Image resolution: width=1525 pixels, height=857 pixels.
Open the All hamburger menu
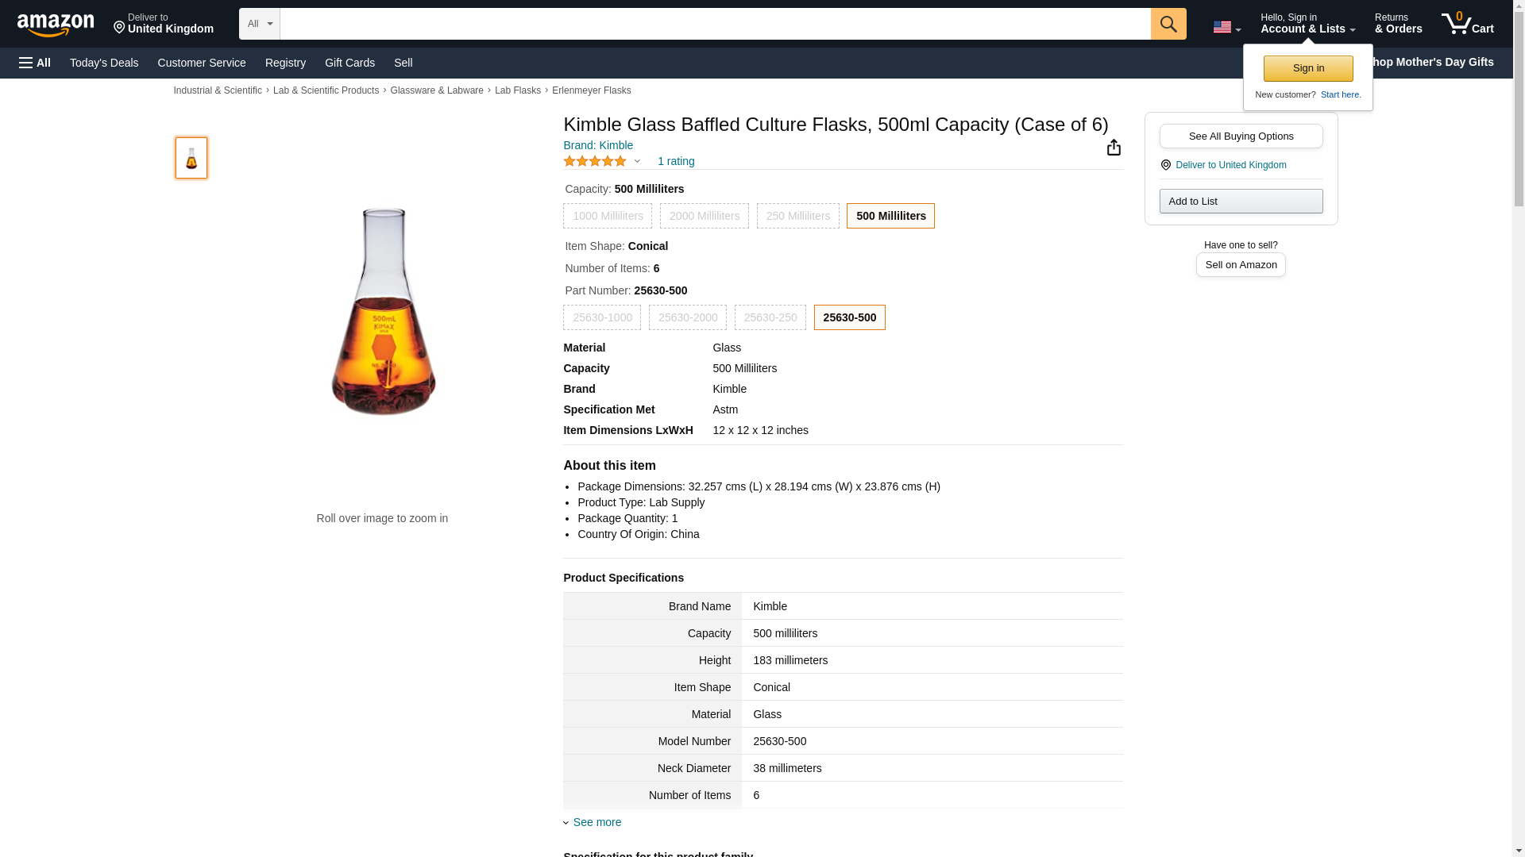click(x=35, y=63)
